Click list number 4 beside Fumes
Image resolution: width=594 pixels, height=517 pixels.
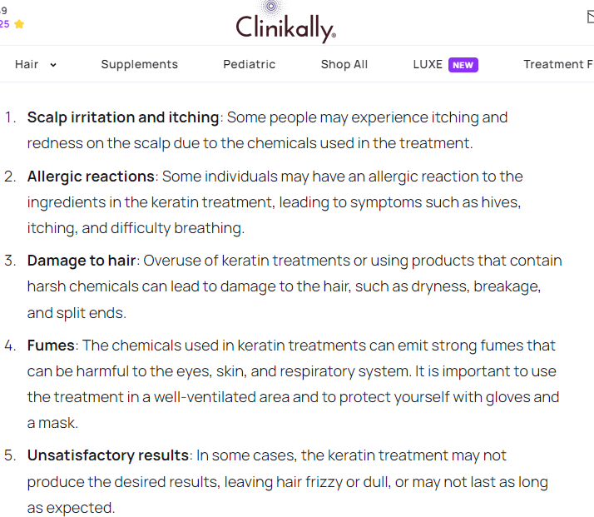(x=10, y=345)
